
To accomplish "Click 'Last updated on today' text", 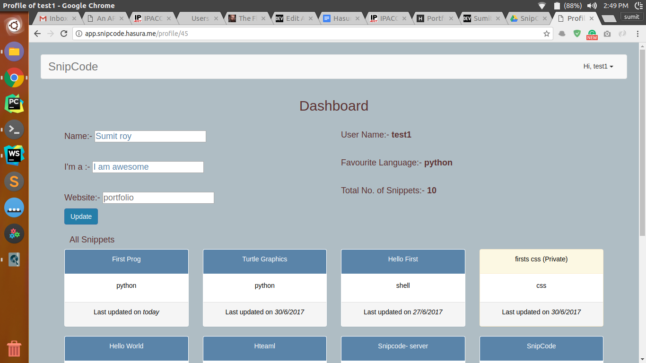I will tap(126, 312).
